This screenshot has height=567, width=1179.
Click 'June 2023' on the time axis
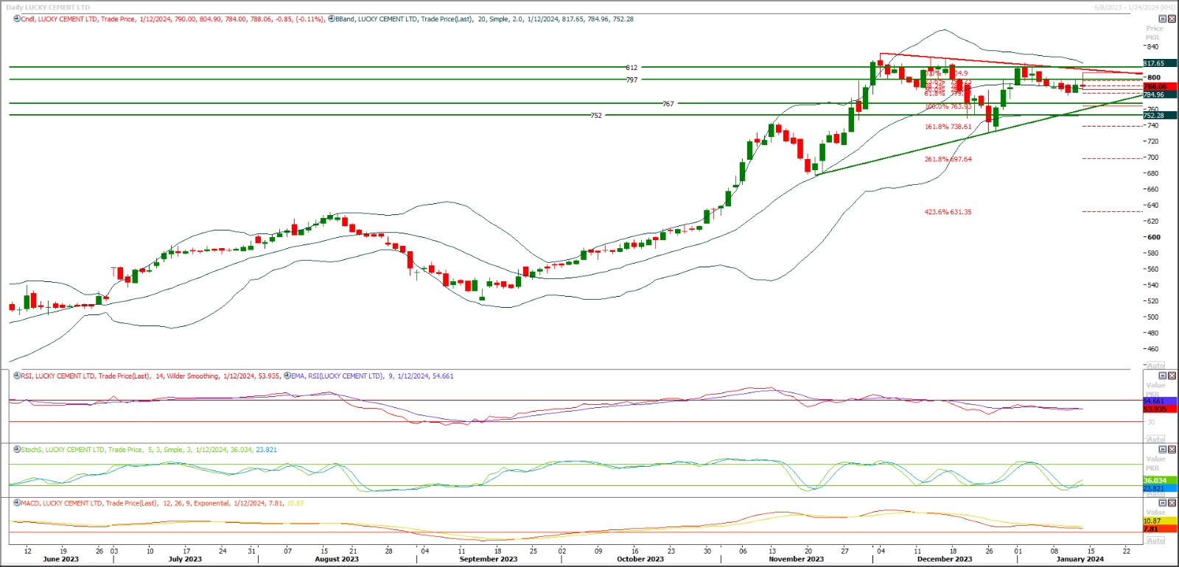pos(60,559)
